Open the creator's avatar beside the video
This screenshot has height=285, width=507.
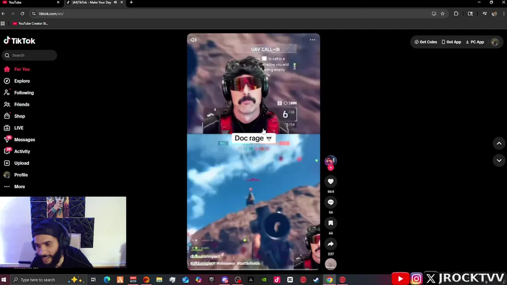330,160
